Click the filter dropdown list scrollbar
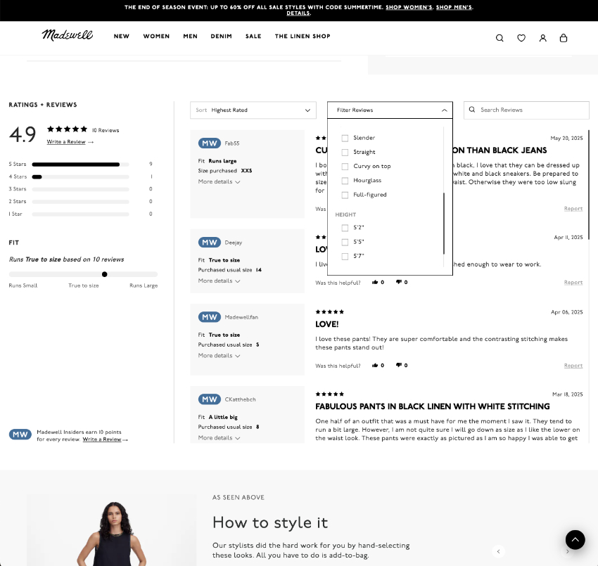This screenshot has width=598, height=566. click(x=443, y=224)
